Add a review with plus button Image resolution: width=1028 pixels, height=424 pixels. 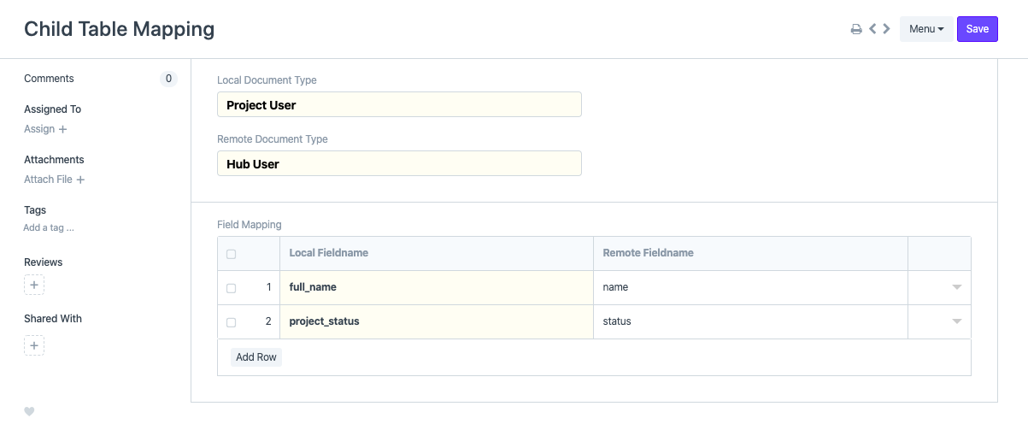tap(34, 285)
